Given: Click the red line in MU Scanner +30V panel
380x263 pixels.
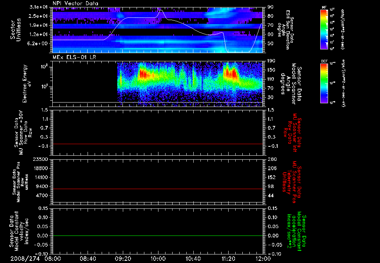Looking at the screenshot, I should pos(158,144).
